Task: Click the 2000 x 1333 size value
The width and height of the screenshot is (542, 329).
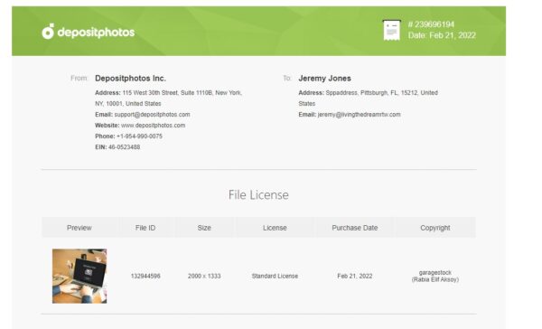Action: (204, 276)
